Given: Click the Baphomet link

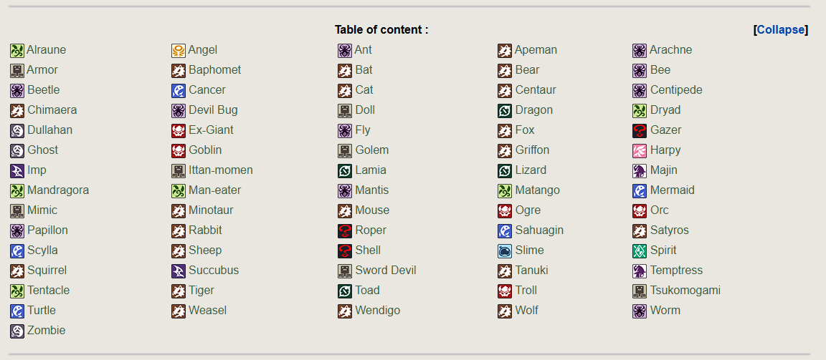Looking at the screenshot, I should 214,70.
